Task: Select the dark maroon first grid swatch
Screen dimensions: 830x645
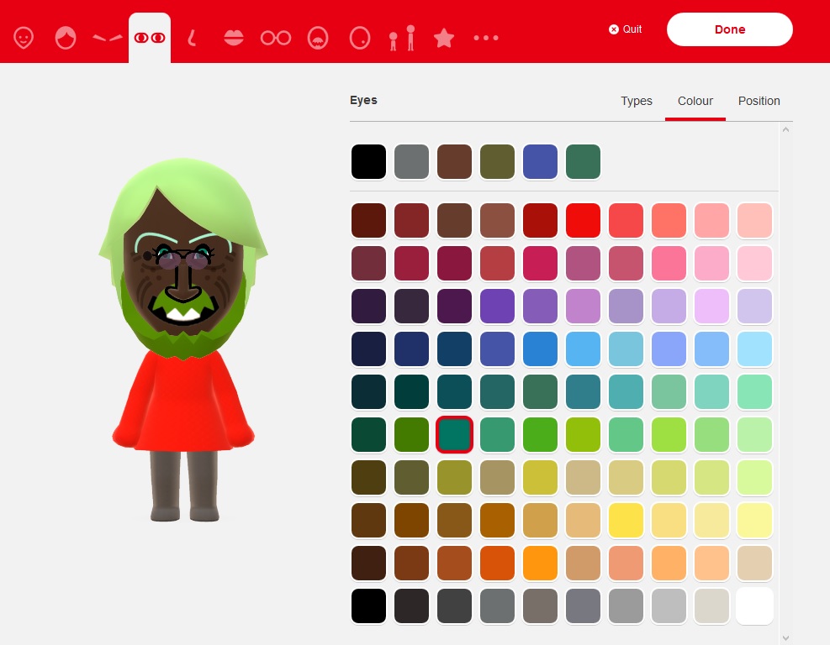Action: click(368, 221)
